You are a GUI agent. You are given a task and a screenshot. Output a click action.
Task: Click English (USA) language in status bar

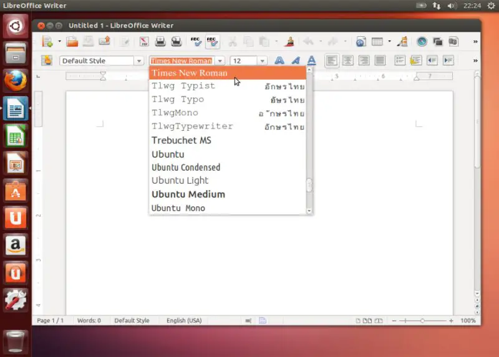(184, 320)
